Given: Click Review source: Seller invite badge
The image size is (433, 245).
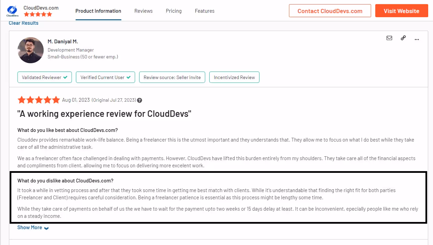Looking at the screenshot, I should tap(172, 77).
